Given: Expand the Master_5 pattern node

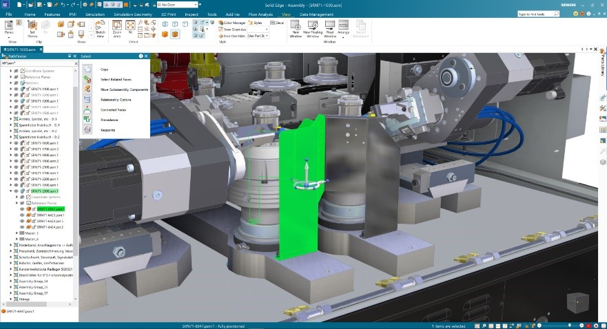Looking at the screenshot, I should (17, 233).
